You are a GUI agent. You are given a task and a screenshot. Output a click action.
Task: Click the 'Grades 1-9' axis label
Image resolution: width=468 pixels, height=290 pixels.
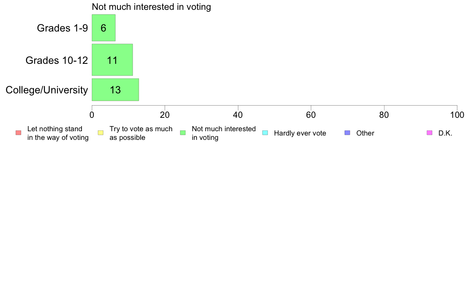(62, 28)
